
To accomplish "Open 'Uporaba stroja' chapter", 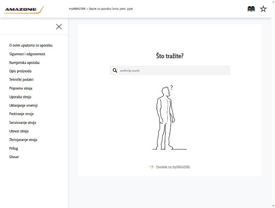I will click(20, 97).
